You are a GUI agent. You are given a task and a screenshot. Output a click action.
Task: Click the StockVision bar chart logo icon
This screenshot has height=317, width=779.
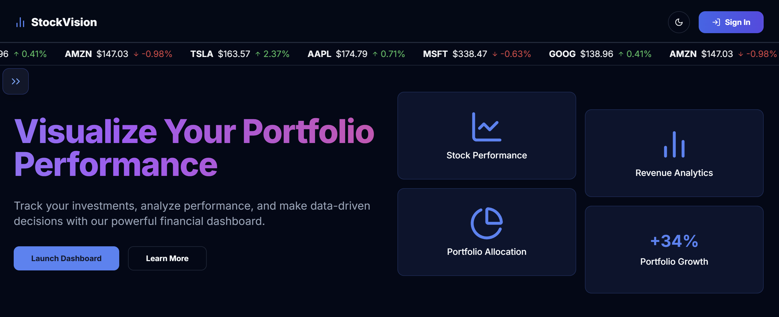click(20, 22)
